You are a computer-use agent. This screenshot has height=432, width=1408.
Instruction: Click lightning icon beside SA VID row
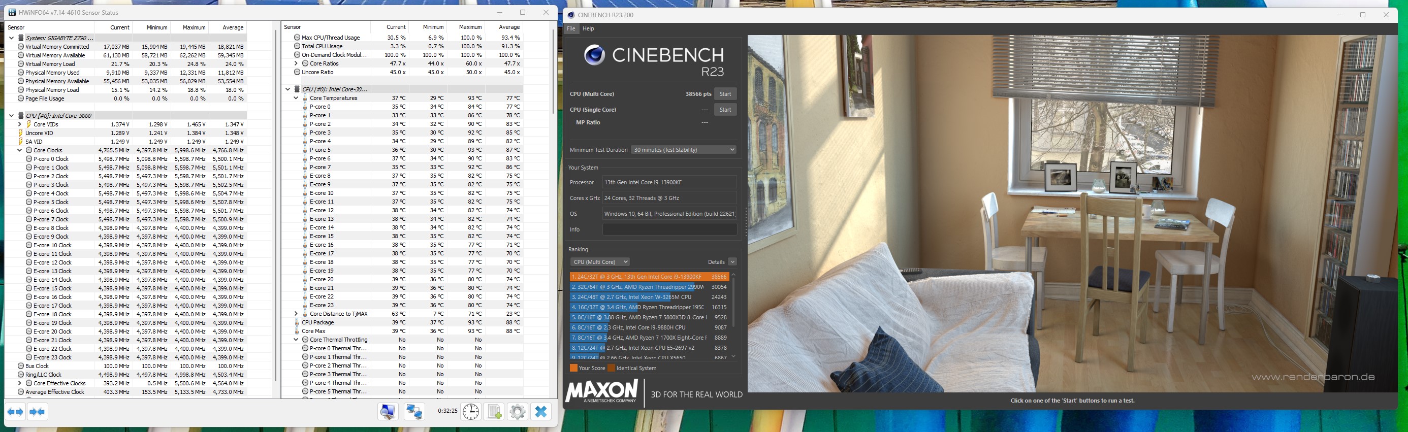click(21, 142)
